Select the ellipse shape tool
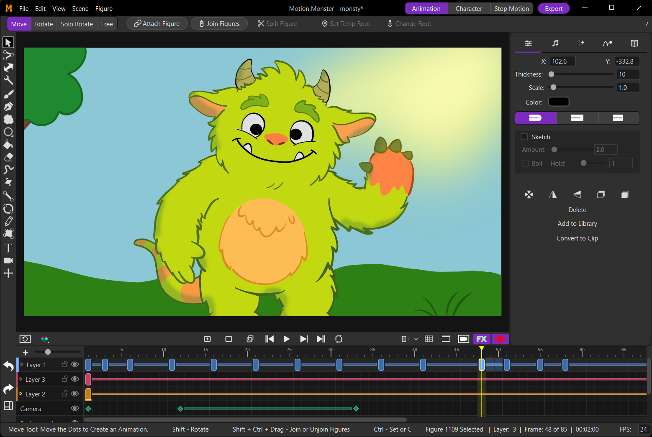 [8, 132]
